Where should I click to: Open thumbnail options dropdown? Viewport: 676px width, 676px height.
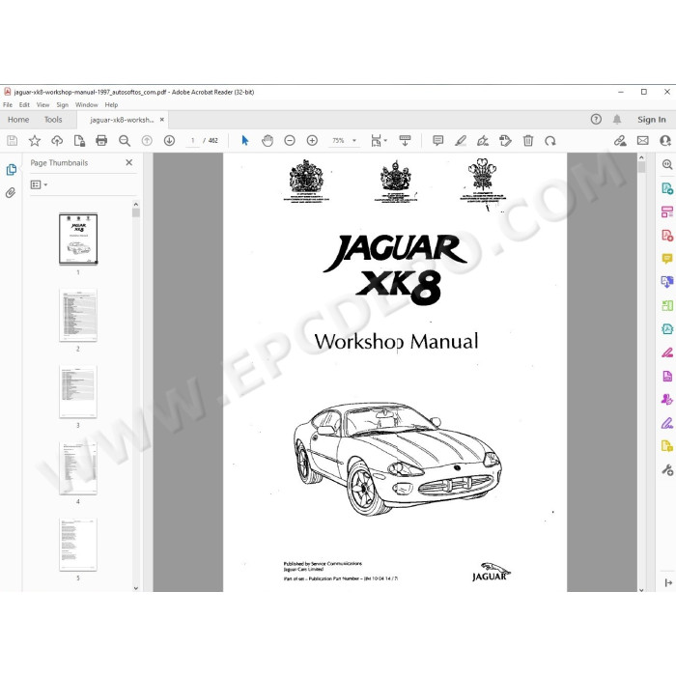[39, 184]
